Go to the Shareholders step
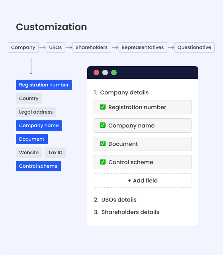The width and height of the screenshot is (223, 255). pyautogui.click(x=92, y=47)
